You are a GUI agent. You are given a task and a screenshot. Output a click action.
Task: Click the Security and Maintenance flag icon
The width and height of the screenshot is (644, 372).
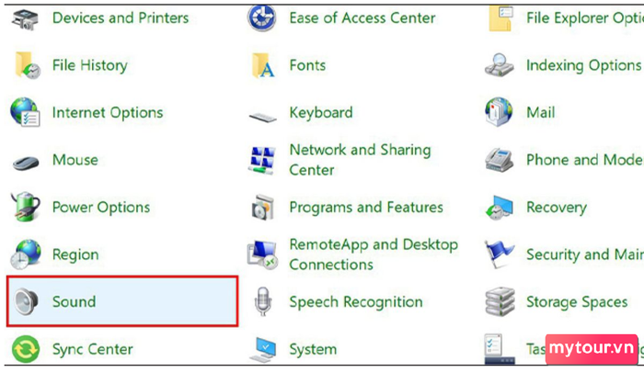click(x=499, y=254)
